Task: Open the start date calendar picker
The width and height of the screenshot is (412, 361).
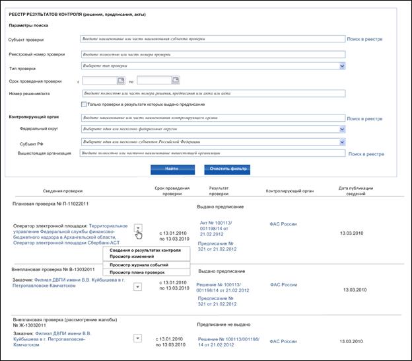Action: [121, 81]
